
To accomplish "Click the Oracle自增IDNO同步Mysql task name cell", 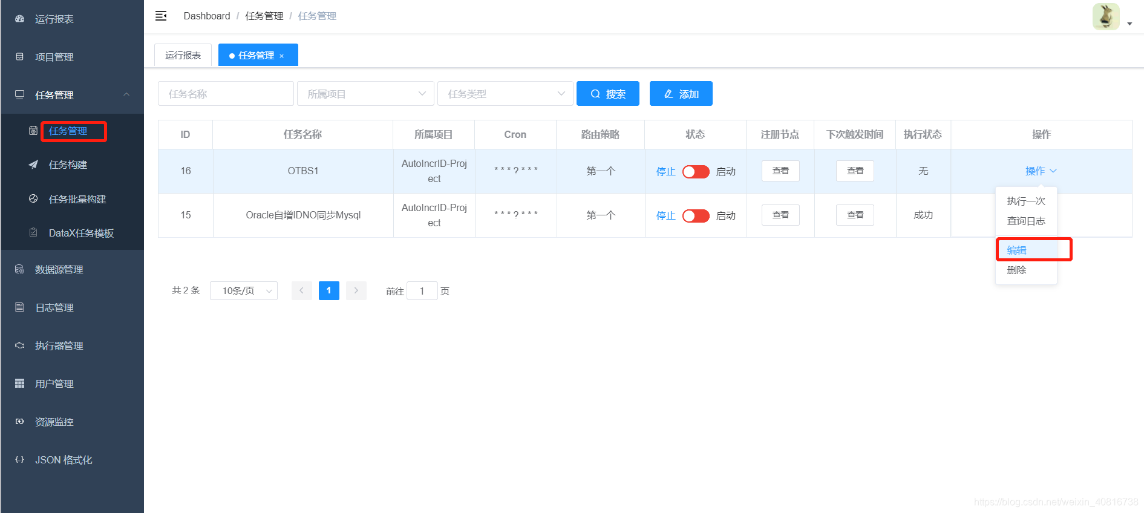I will pos(303,215).
